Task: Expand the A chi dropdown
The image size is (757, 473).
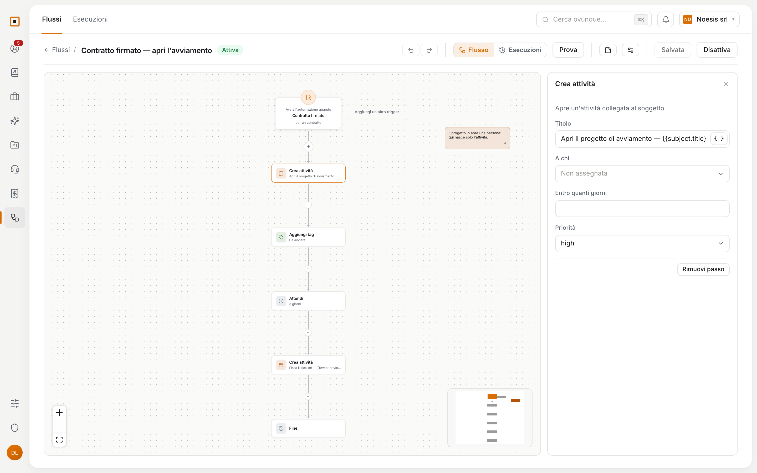Action: 642,174
